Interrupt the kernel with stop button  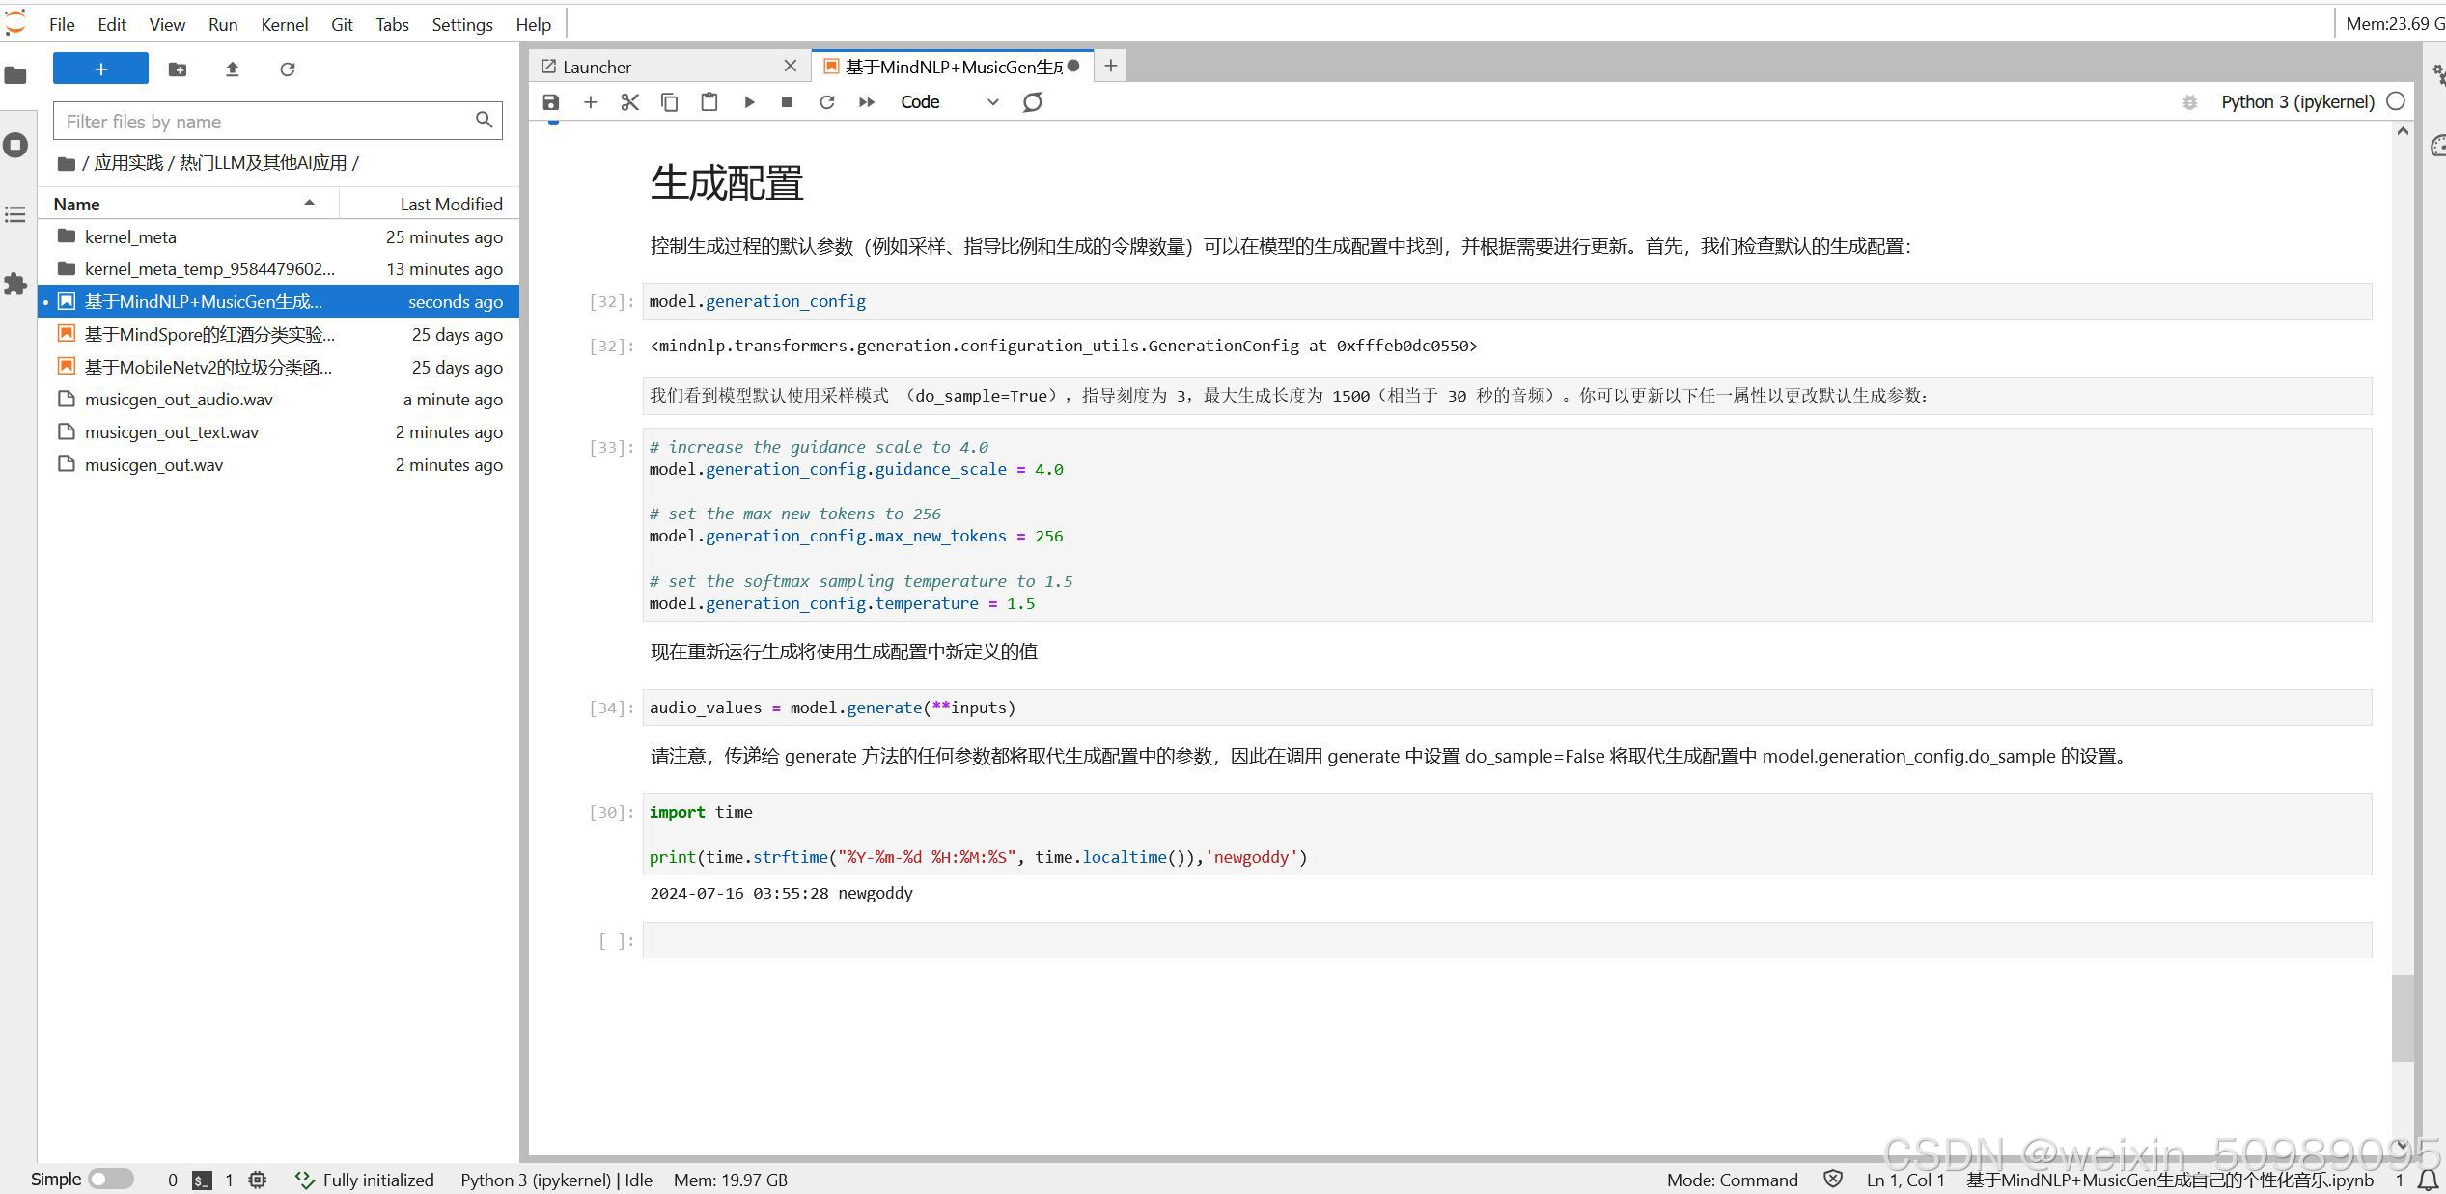coord(787,102)
